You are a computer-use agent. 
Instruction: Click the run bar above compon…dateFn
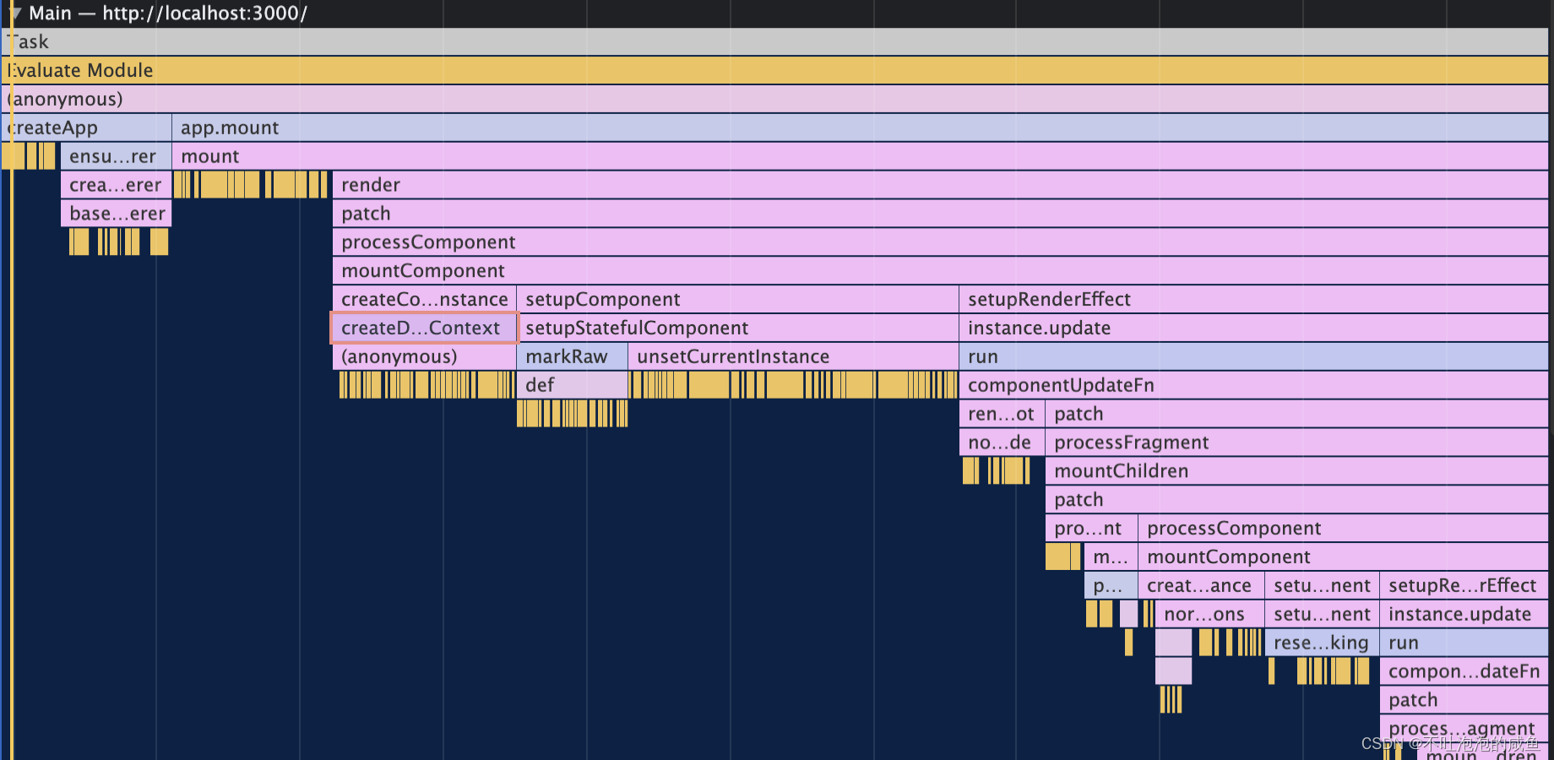pyautogui.click(x=1464, y=644)
